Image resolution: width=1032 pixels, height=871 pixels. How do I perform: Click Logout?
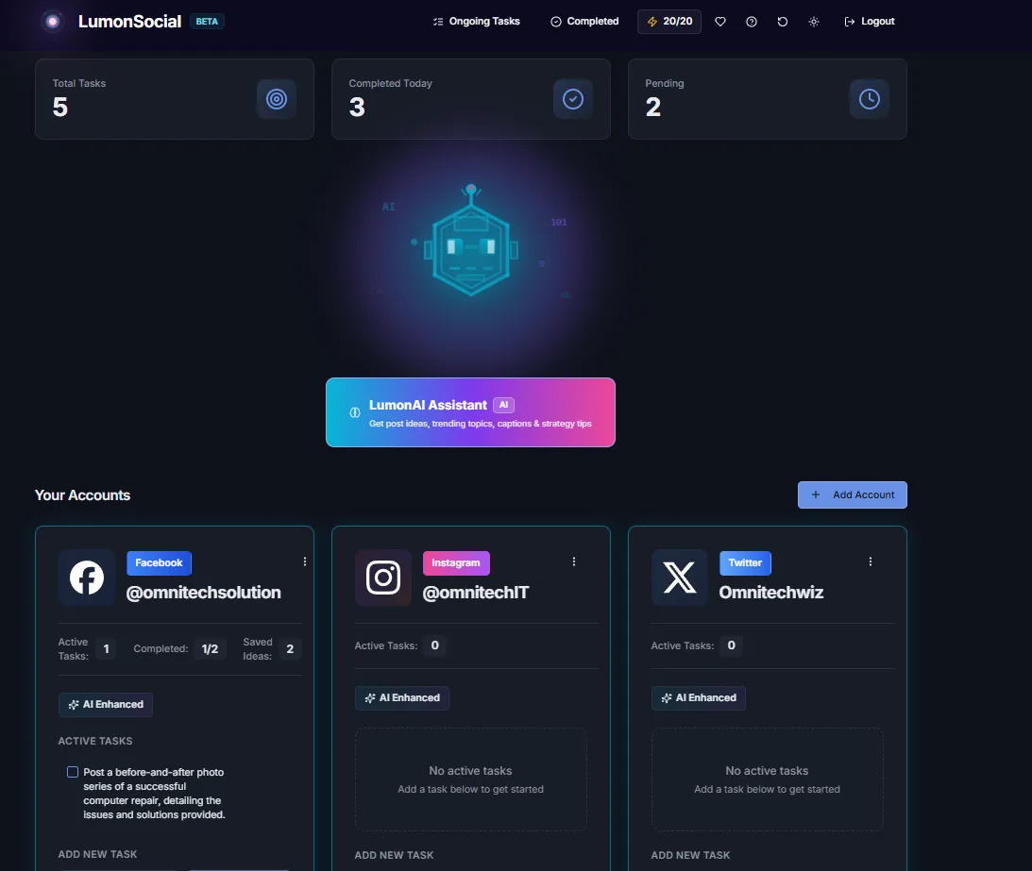[869, 22]
